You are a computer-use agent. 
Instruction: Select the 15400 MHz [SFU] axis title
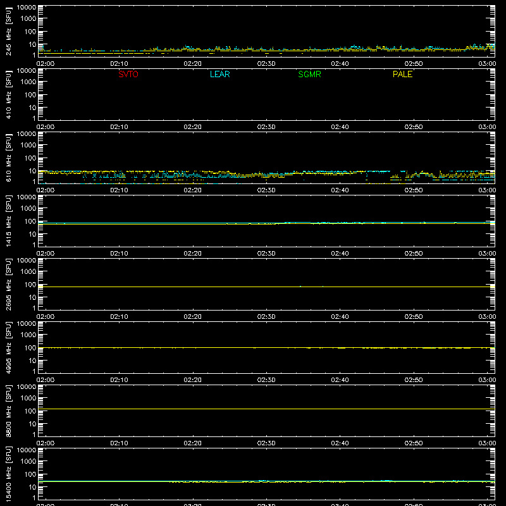pyautogui.click(x=8, y=474)
